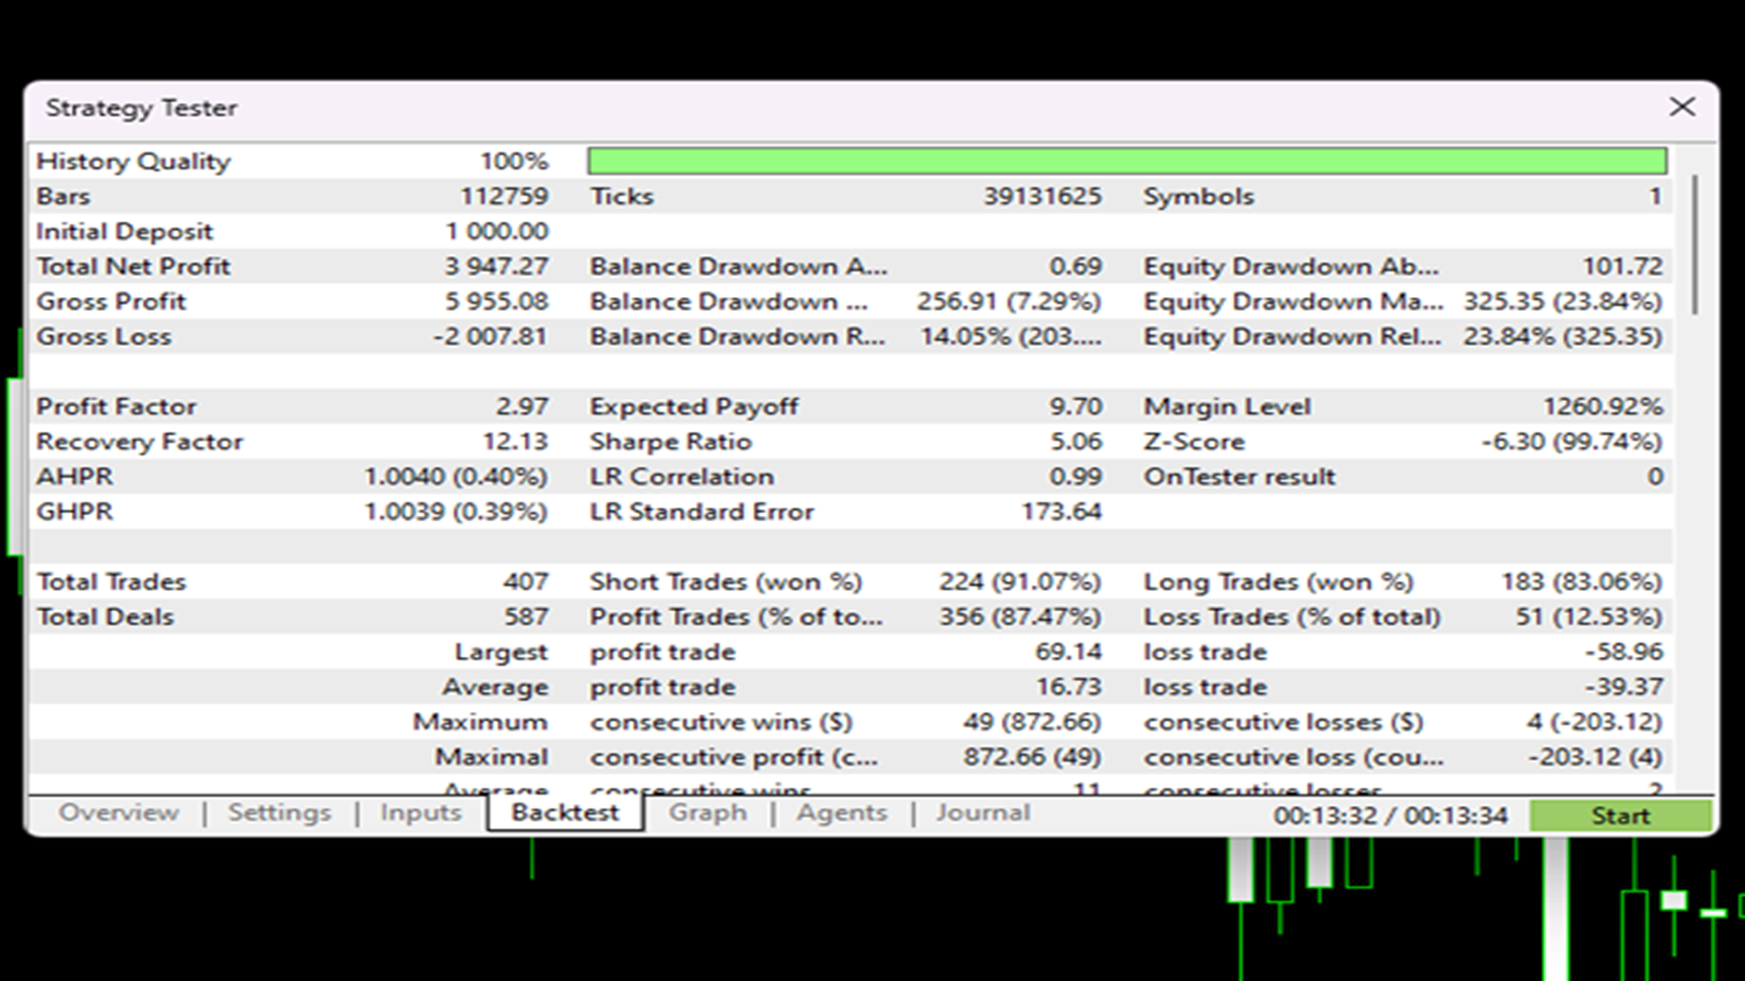Open the Inputs tab
Viewport: 1745px width, 981px height.
[421, 812]
